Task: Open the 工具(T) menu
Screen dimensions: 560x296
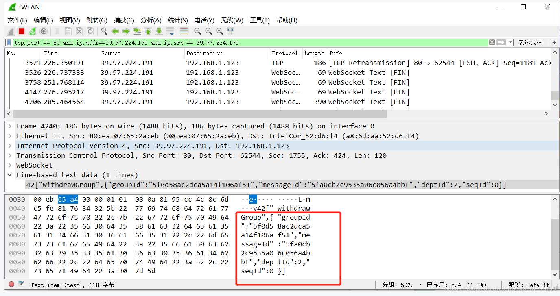Action: pyautogui.click(x=260, y=20)
